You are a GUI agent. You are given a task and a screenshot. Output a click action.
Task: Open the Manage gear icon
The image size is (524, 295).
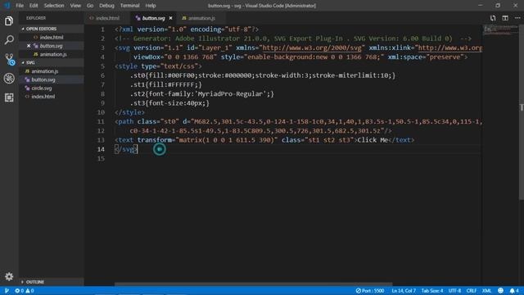pyautogui.click(x=9, y=276)
